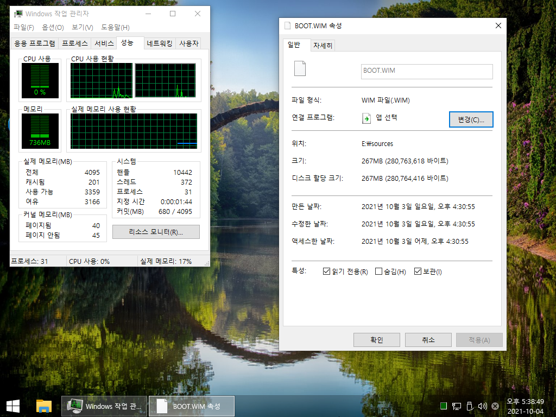Click the 페이지 안됨 value 45

point(96,236)
